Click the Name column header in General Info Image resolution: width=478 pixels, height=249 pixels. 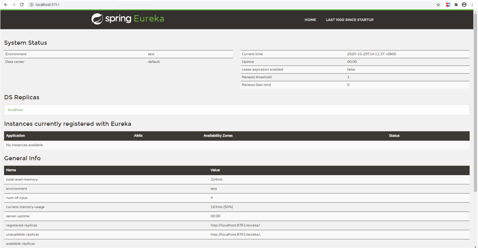[11, 170]
